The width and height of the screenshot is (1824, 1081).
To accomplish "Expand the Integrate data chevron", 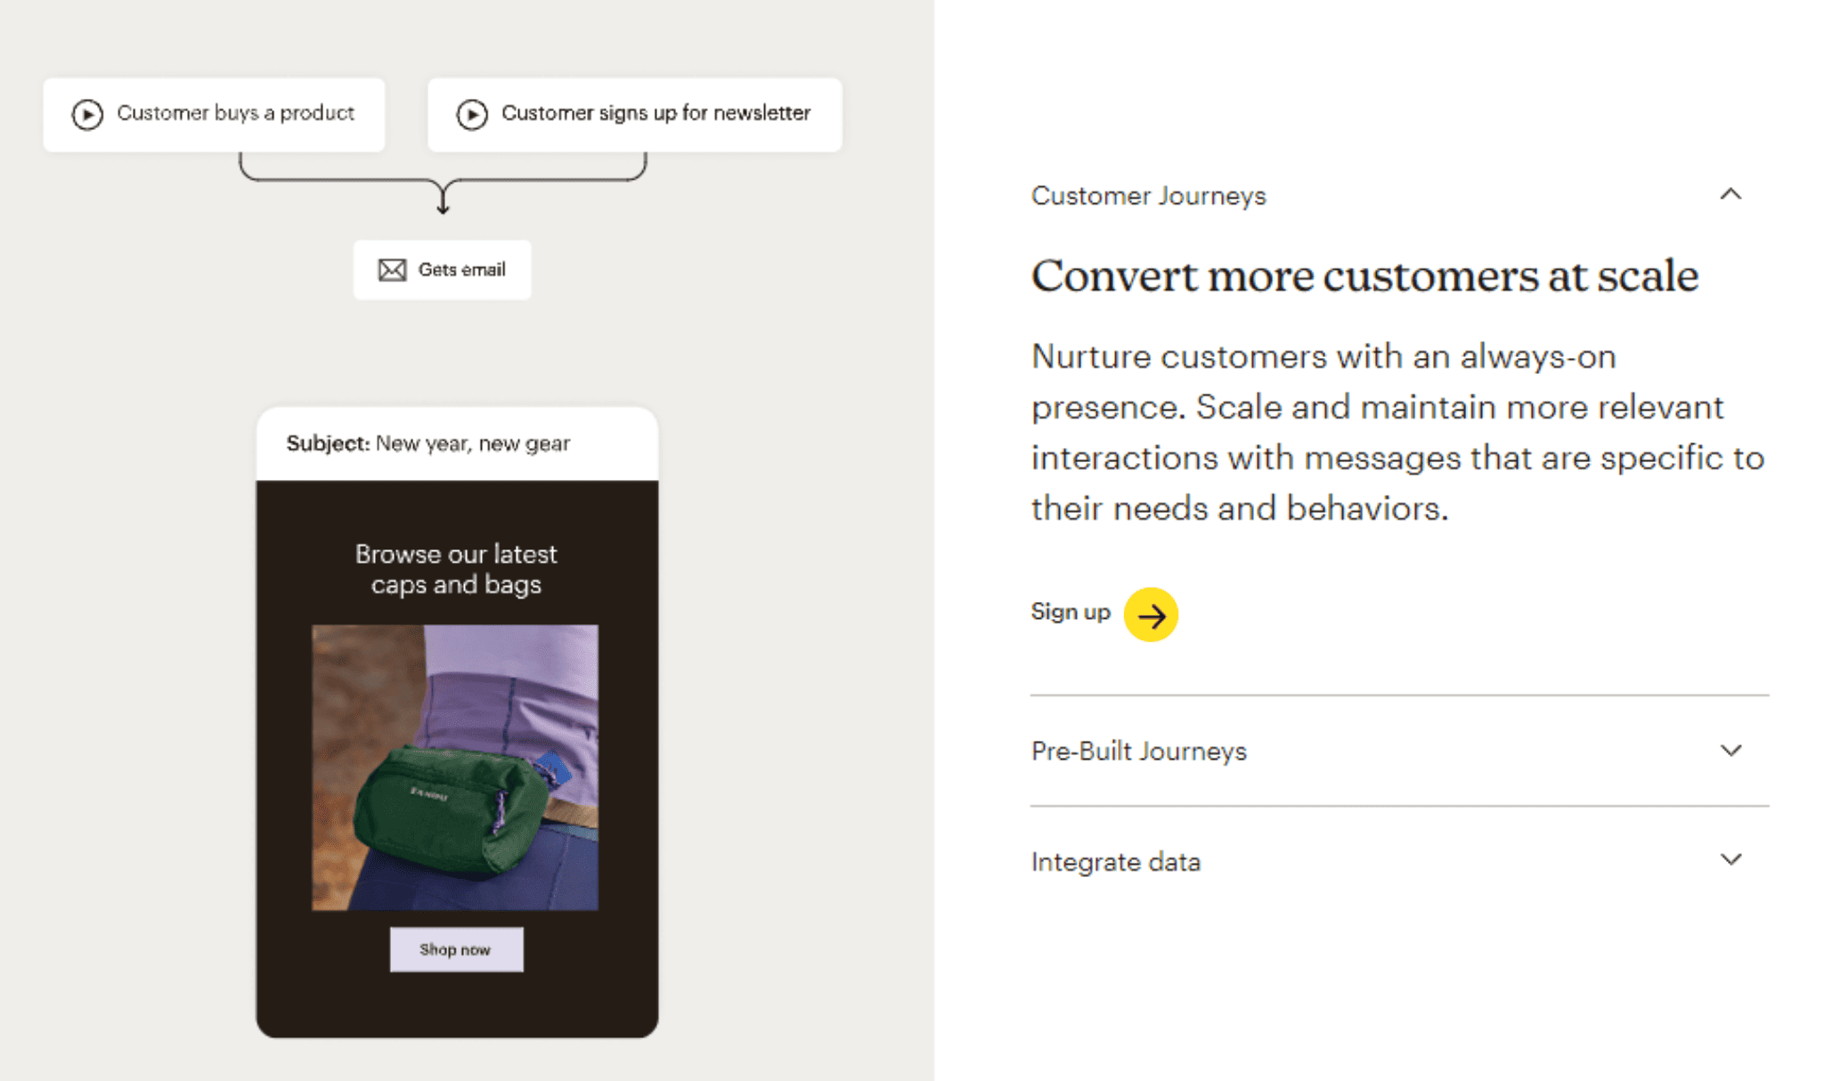I will tap(1730, 860).
